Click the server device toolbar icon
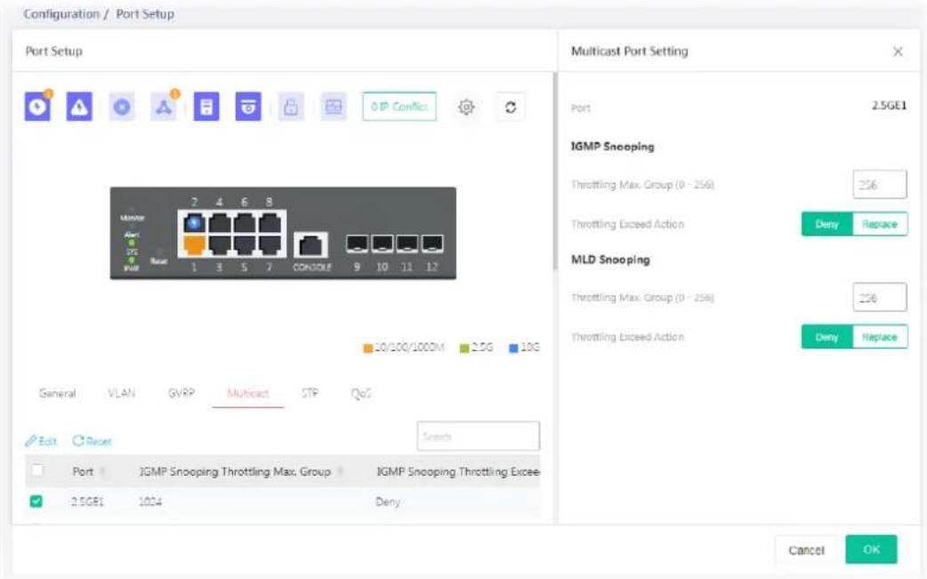 (206, 107)
